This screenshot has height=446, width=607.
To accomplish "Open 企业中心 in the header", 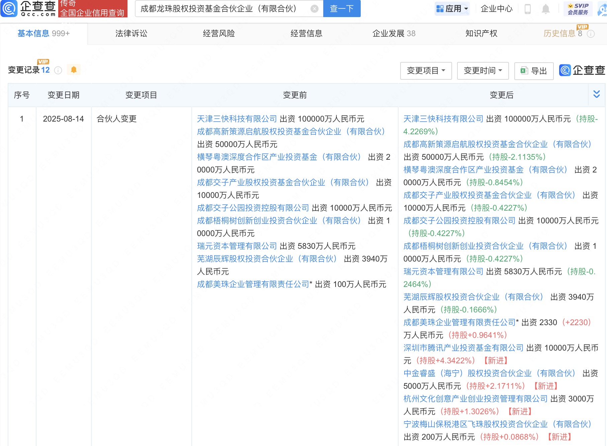I will [497, 9].
